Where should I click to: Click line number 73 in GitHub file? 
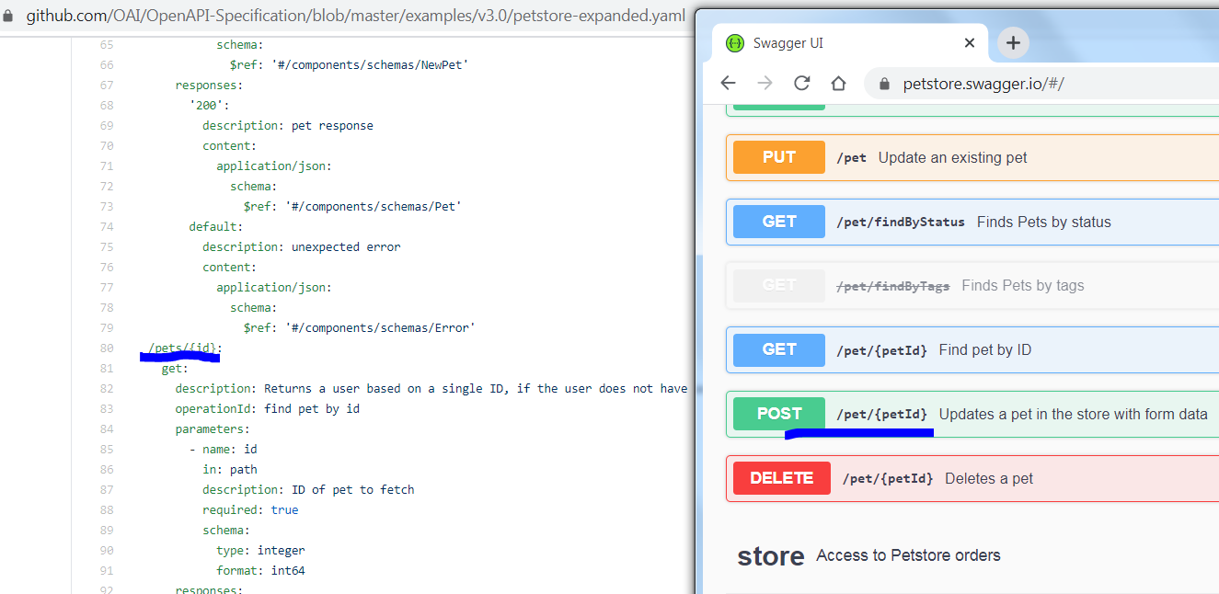(107, 207)
